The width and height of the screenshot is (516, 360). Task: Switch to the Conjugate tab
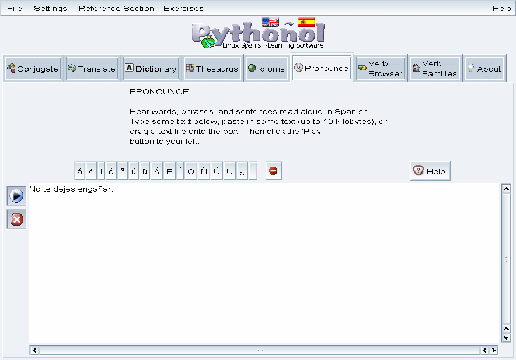(33, 69)
